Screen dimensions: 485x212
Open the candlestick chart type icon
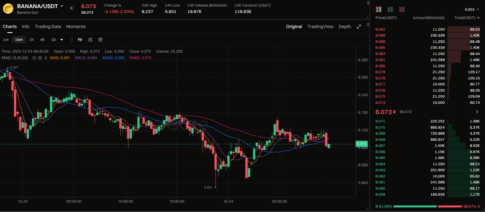[80, 40]
